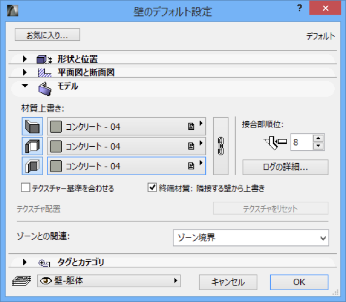This screenshot has width=346, height=302.
Task: Click the 接合部順位: label
Action: (262, 124)
